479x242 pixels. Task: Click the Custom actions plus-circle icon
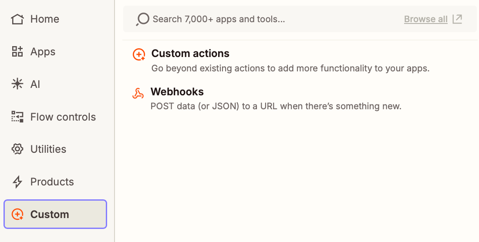click(x=139, y=55)
